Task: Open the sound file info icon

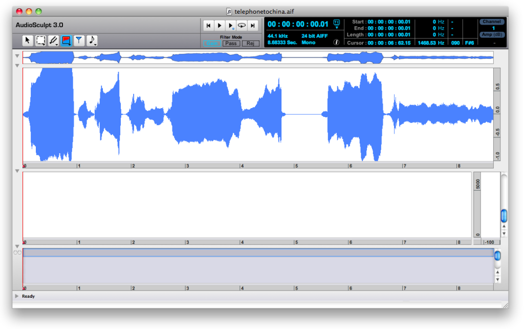Action: [337, 42]
